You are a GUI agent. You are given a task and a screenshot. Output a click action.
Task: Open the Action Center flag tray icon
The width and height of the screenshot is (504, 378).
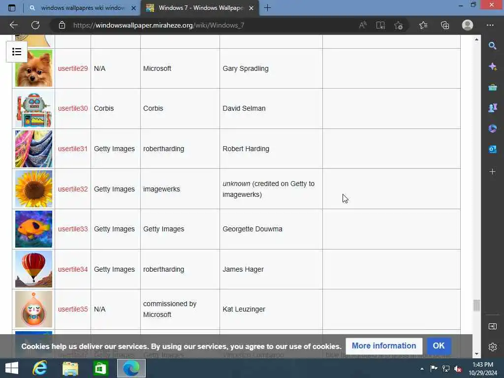coord(434,369)
